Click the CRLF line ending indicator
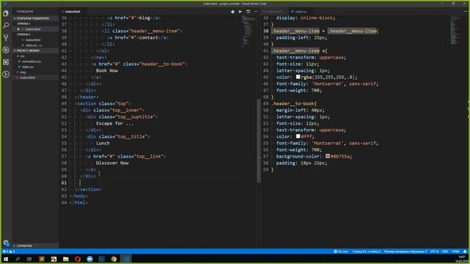Image resolution: width=470 pixels, height=264 pixels. coord(445,252)
